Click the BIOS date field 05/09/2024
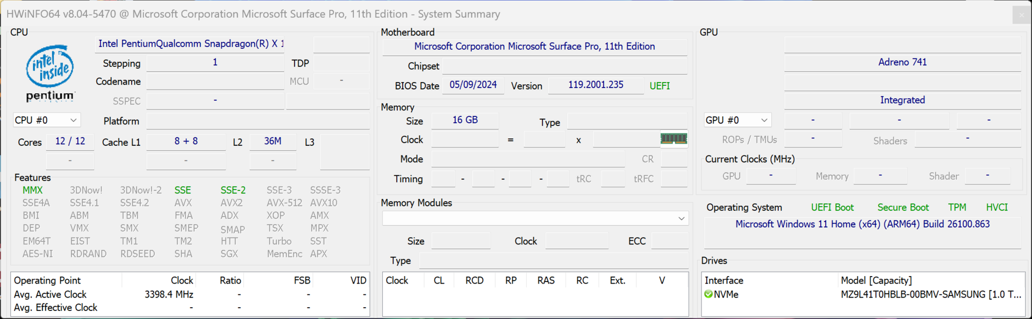 [473, 85]
